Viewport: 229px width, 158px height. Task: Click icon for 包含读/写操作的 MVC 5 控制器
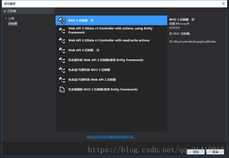(x=62, y=70)
